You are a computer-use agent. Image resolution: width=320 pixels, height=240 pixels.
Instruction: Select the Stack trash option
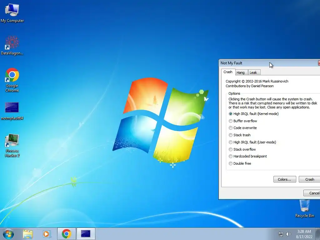pyautogui.click(x=240, y=135)
